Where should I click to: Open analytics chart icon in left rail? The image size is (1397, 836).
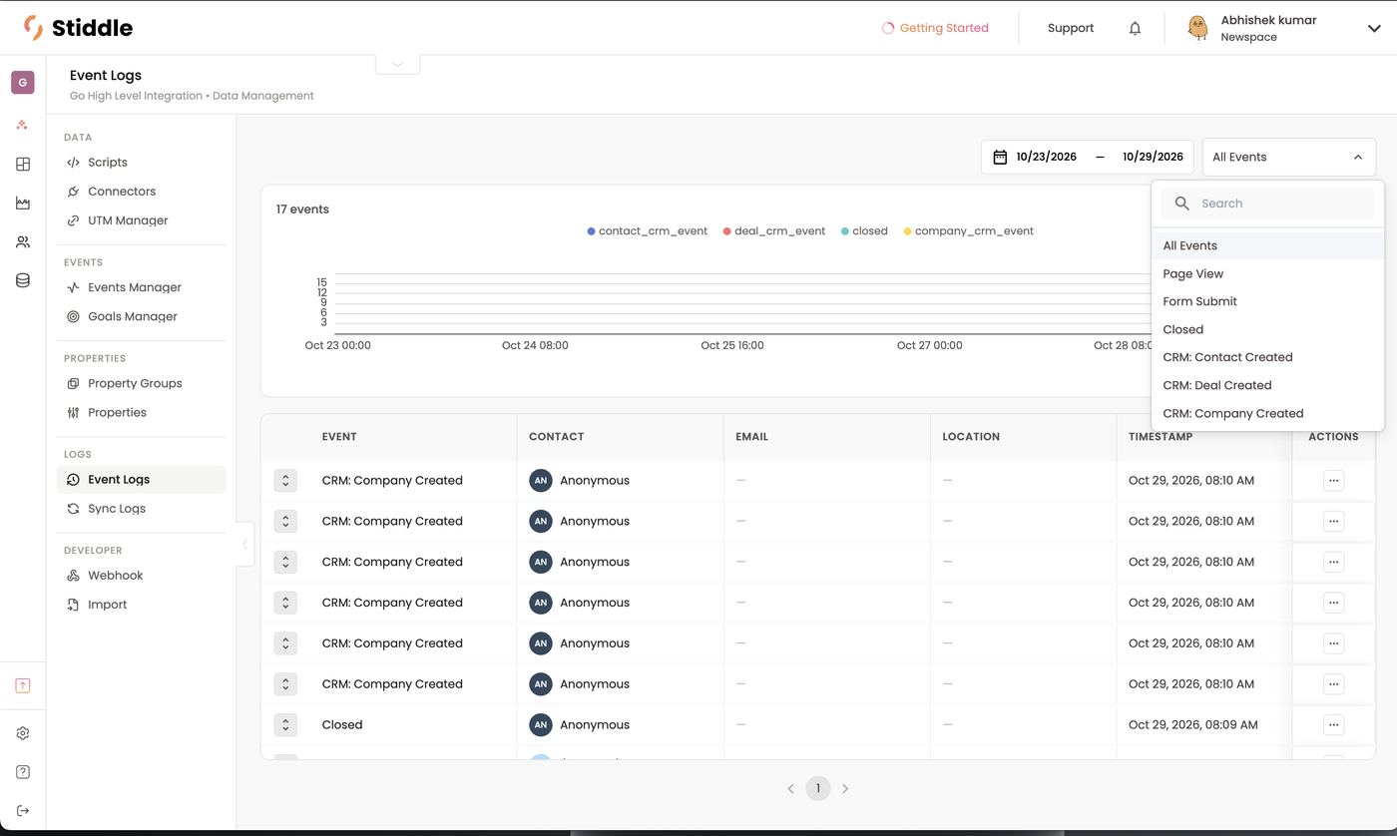point(23,204)
